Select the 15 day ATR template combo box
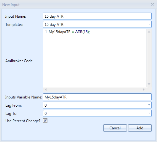The image size is (157, 142). pyautogui.click(x=97, y=24)
